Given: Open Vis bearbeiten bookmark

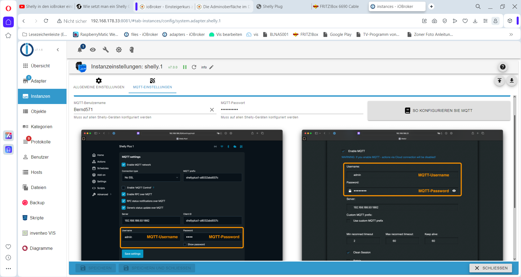Looking at the screenshot, I should pyautogui.click(x=225, y=34).
